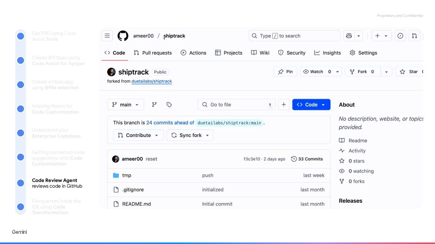The width and height of the screenshot is (435, 244).
Task: Open the Releases section heading
Action: [350, 201]
